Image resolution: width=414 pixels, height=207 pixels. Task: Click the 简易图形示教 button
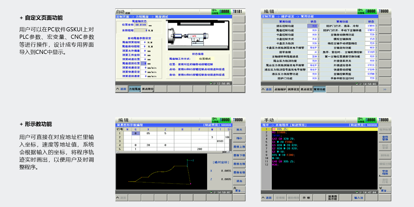click(x=332, y=198)
